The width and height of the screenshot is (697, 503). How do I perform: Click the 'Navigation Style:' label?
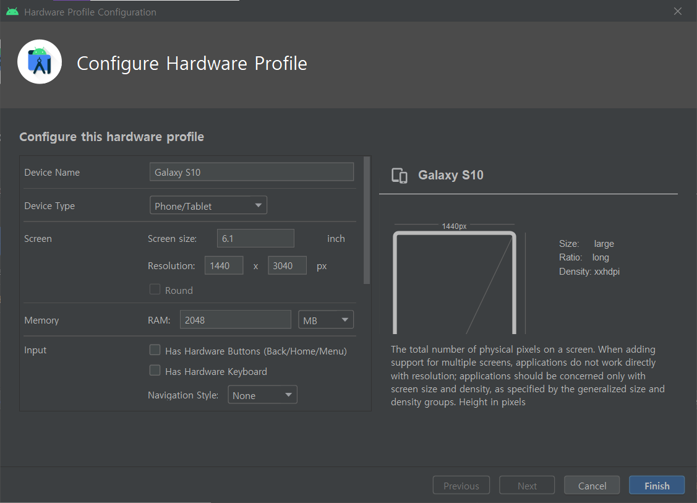(x=182, y=395)
